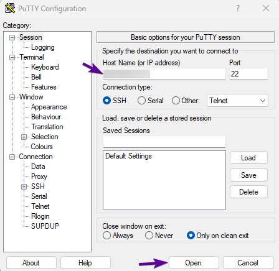
Task: Go to the Colours settings
Action: [x=42, y=147]
